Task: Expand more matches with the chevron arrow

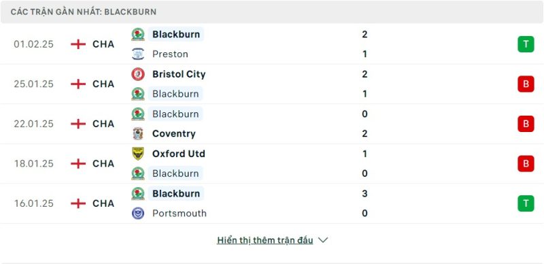Action: (x=323, y=240)
